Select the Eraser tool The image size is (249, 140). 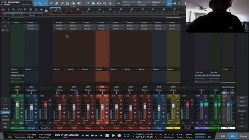point(57,3)
